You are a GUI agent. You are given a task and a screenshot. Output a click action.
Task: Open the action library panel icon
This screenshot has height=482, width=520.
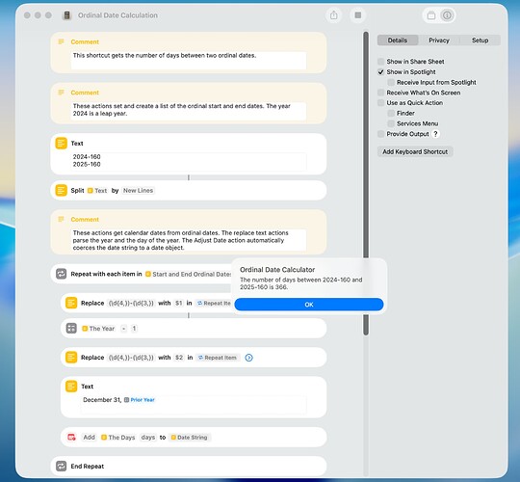pyautogui.click(x=431, y=15)
